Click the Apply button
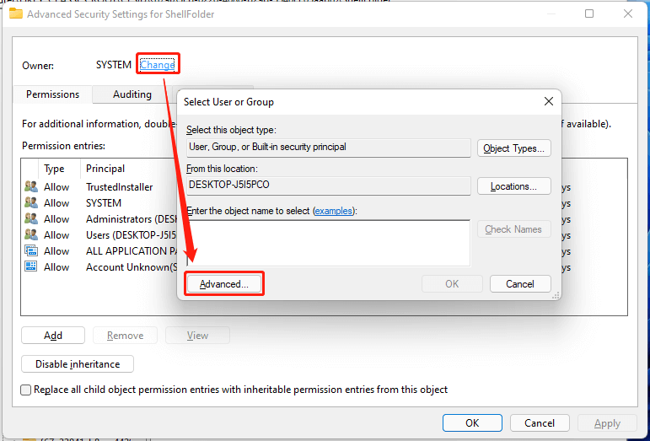Image resolution: width=650 pixels, height=441 pixels. 607,423
